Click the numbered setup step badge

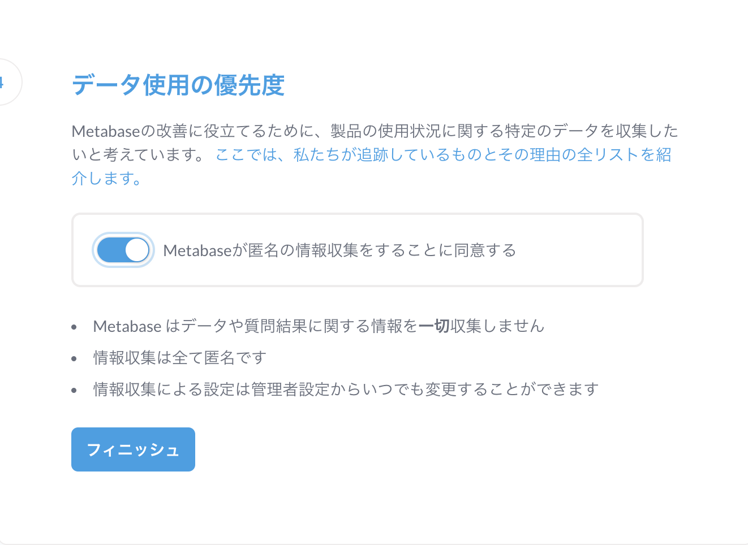pyautogui.click(x=7, y=82)
